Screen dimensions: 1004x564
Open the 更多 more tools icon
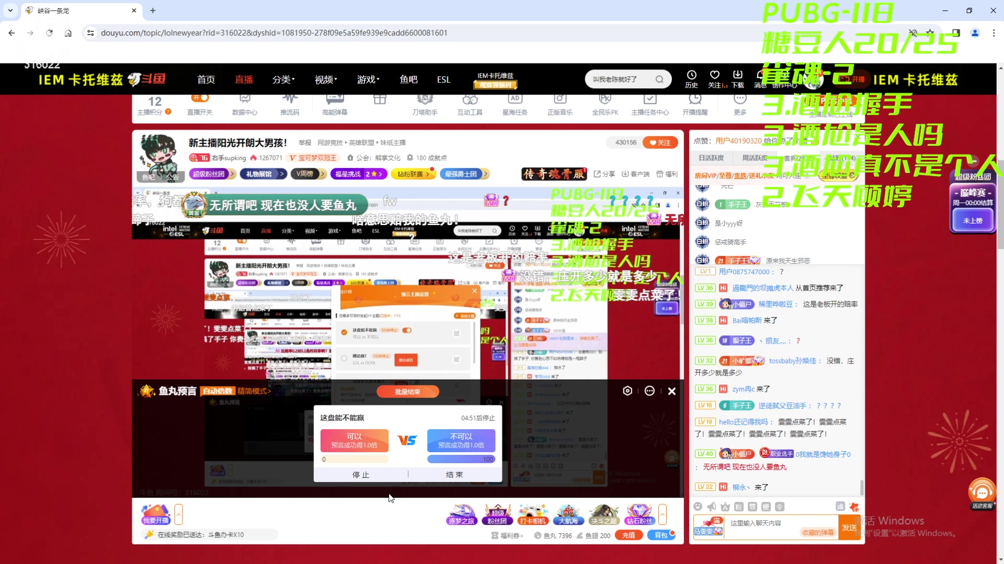740,104
